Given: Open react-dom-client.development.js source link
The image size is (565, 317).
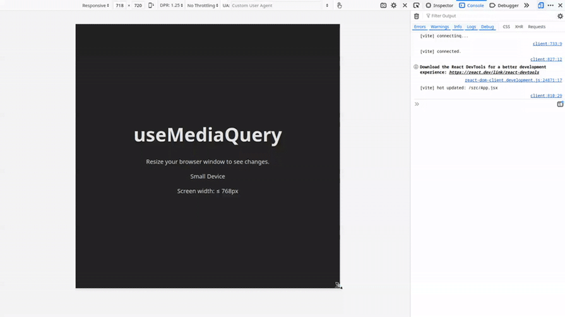Looking at the screenshot, I should tap(513, 80).
